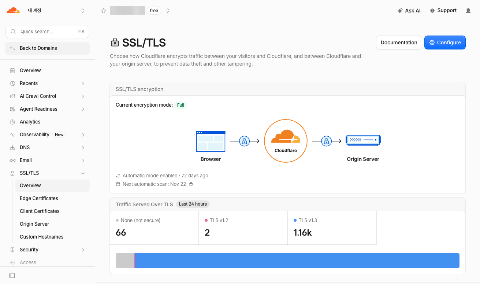Click the help icon next to Next automatic scan
480x284 pixels.
(x=191, y=184)
